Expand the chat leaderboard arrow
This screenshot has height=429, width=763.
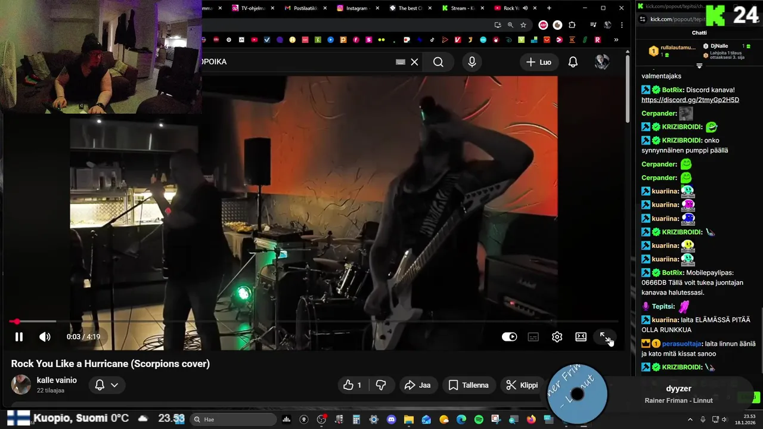tap(699, 66)
